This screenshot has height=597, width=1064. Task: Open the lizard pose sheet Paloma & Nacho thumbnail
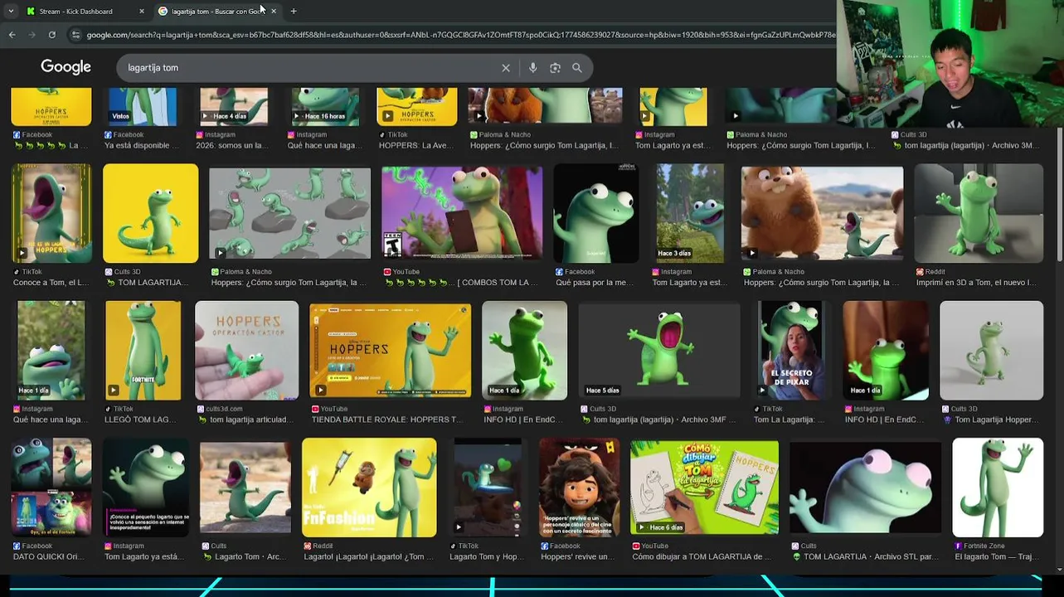(290, 213)
